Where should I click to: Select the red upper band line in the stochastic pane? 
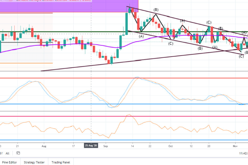coord(124,78)
